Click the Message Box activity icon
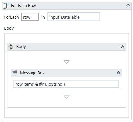Screen dimensions: 133x122 pyautogui.click(x=15, y=73)
